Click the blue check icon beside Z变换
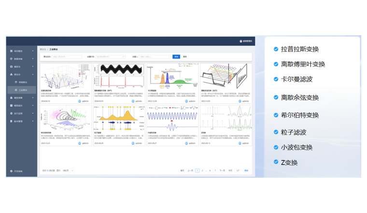The height and width of the screenshot is (213, 367). pos(276,163)
